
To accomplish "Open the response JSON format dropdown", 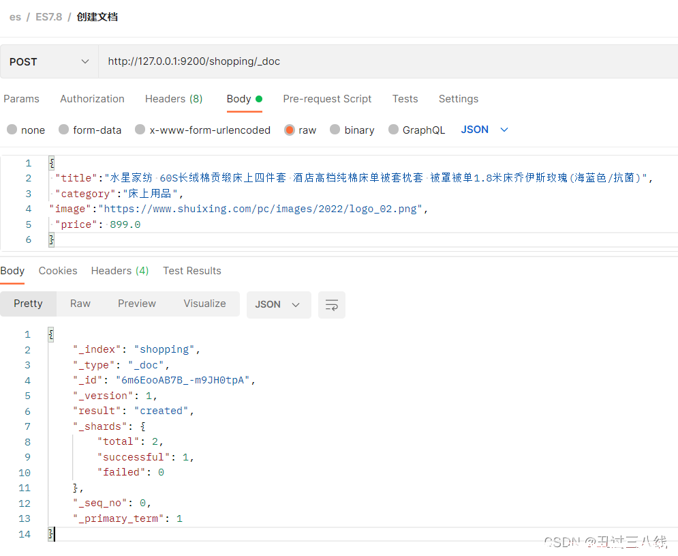I will tap(279, 305).
